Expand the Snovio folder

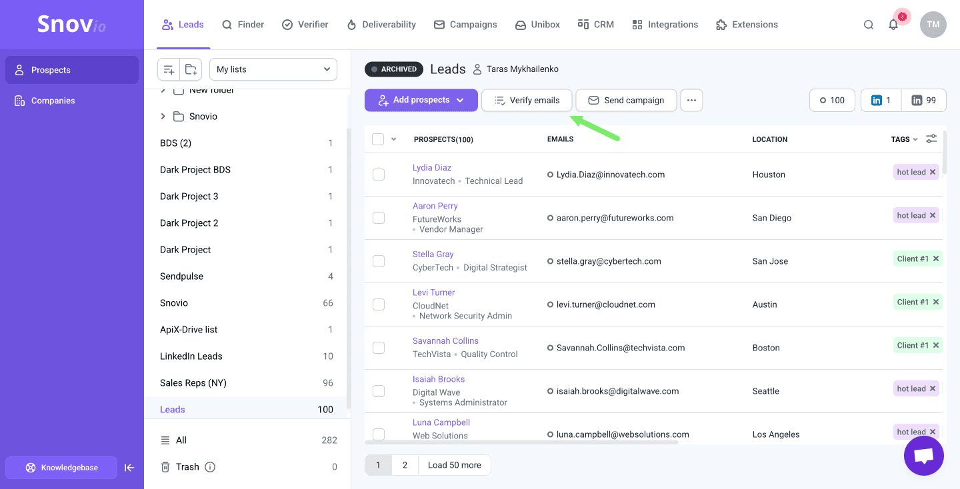coord(163,117)
